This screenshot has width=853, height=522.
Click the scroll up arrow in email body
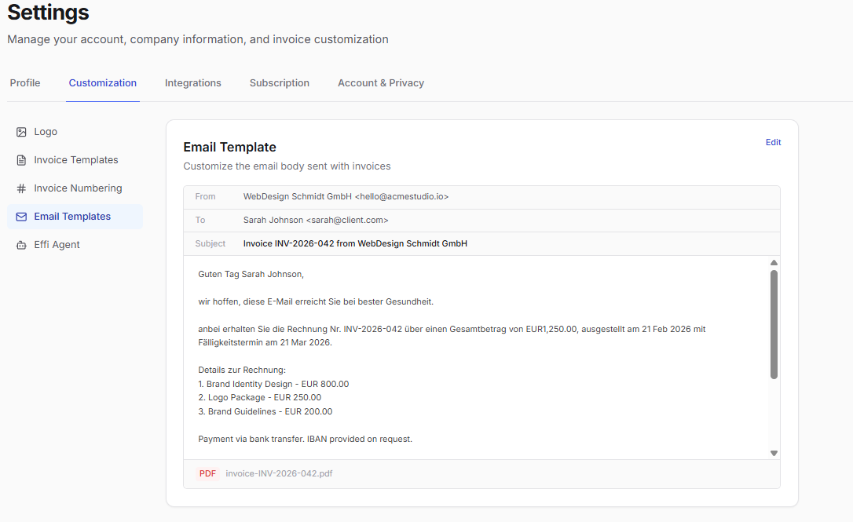774,263
